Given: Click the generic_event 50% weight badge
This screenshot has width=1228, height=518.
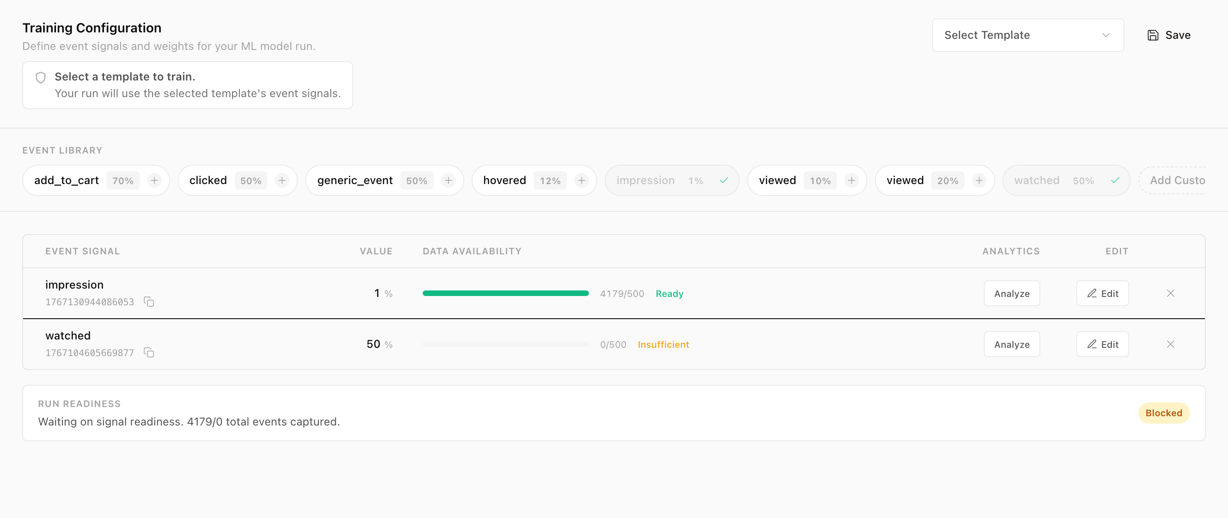Looking at the screenshot, I should click(417, 181).
